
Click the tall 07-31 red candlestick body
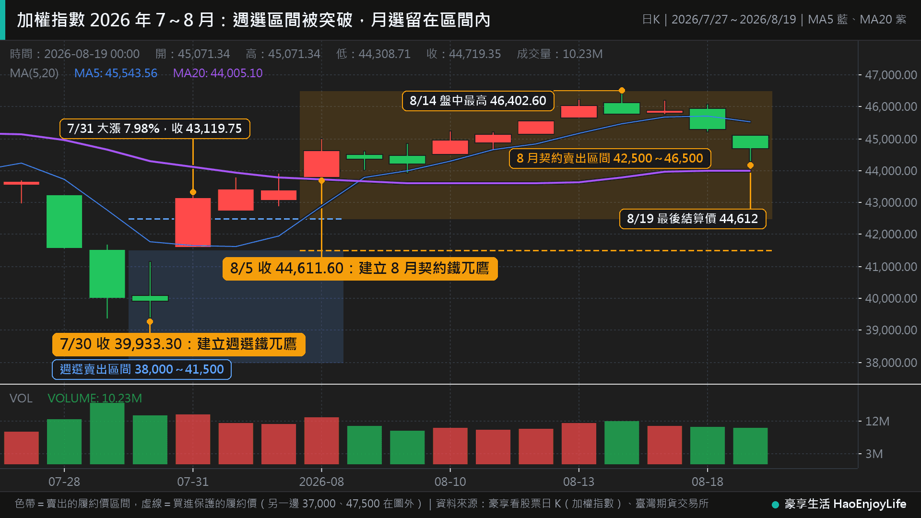(x=193, y=223)
